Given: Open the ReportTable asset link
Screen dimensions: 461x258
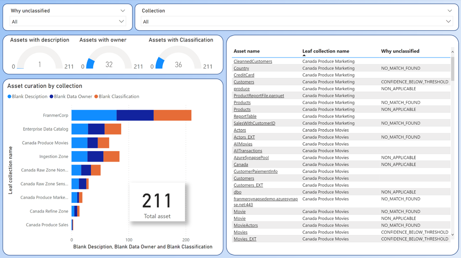Looking at the screenshot, I should click(245, 116).
